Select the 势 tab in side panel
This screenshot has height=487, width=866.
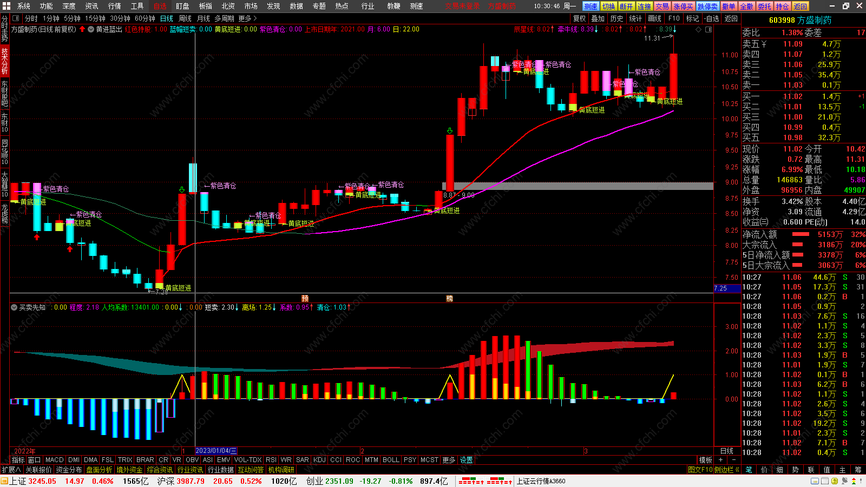[796, 470]
